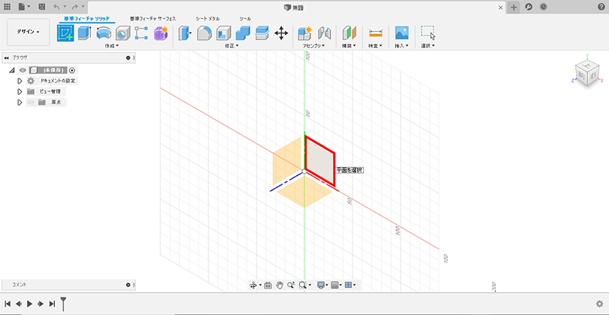
Task: Click the Redo arrow
Action: pyautogui.click(x=74, y=7)
